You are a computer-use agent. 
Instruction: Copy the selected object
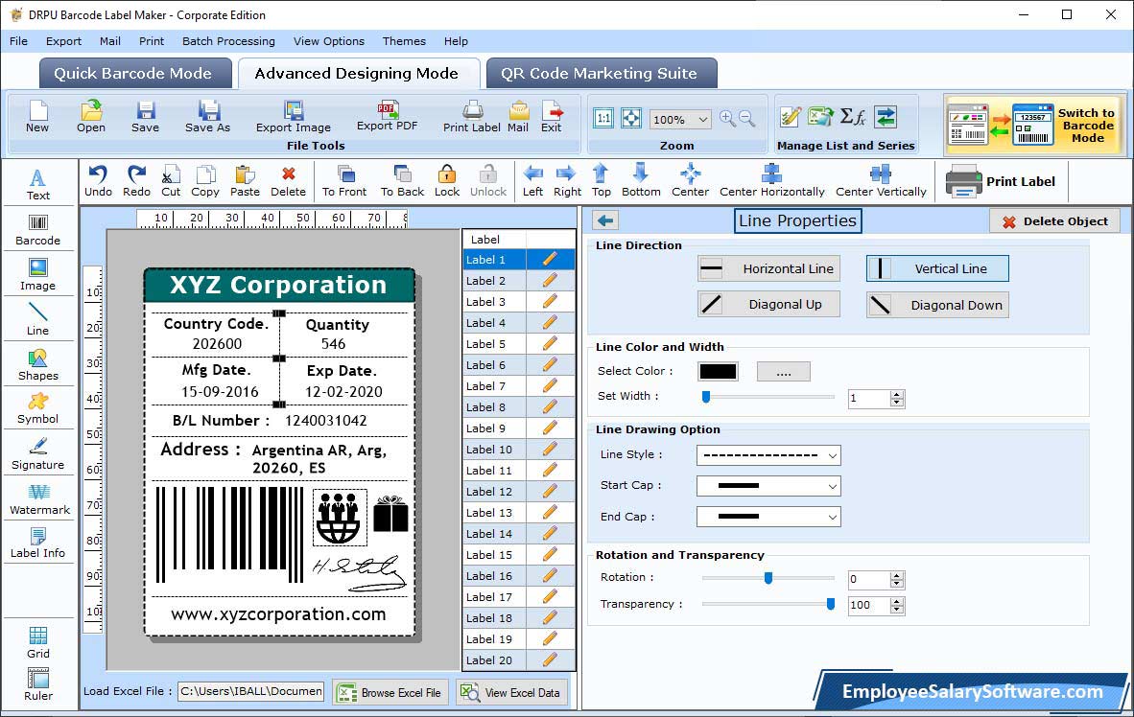(x=204, y=181)
